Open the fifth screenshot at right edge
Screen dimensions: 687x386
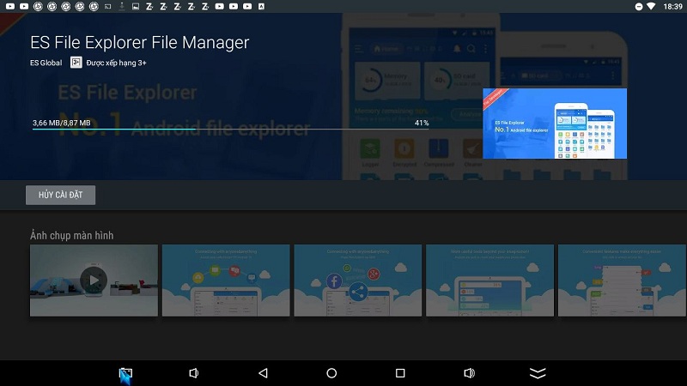tap(622, 280)
